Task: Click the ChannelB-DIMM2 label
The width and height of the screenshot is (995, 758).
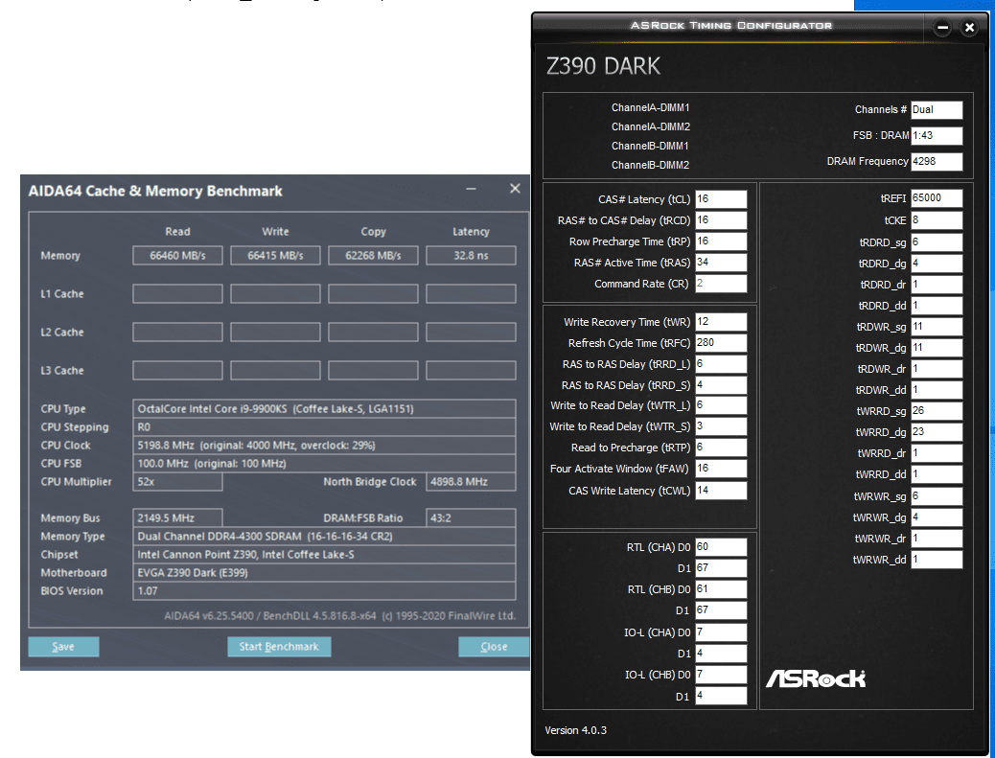Action: pos(651,165)
